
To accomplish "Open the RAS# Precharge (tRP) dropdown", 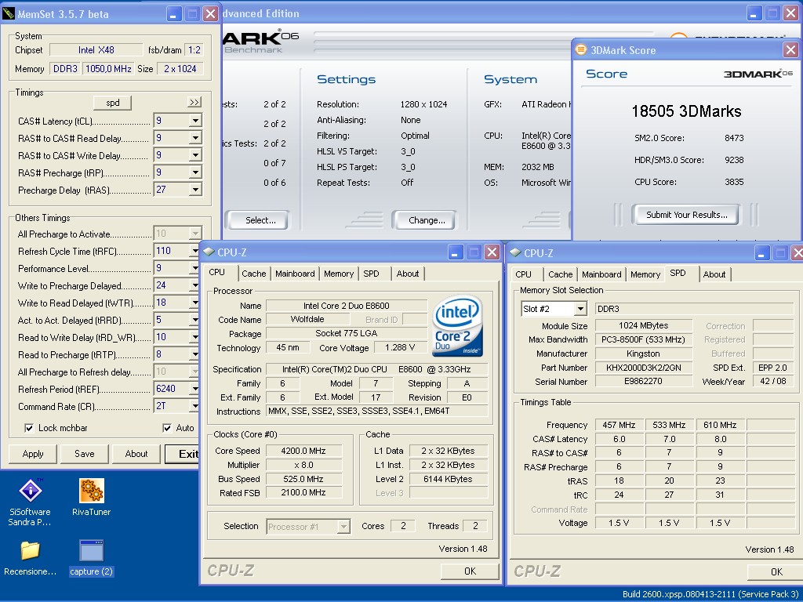I will pyautogui.click(x=195, y=172).
